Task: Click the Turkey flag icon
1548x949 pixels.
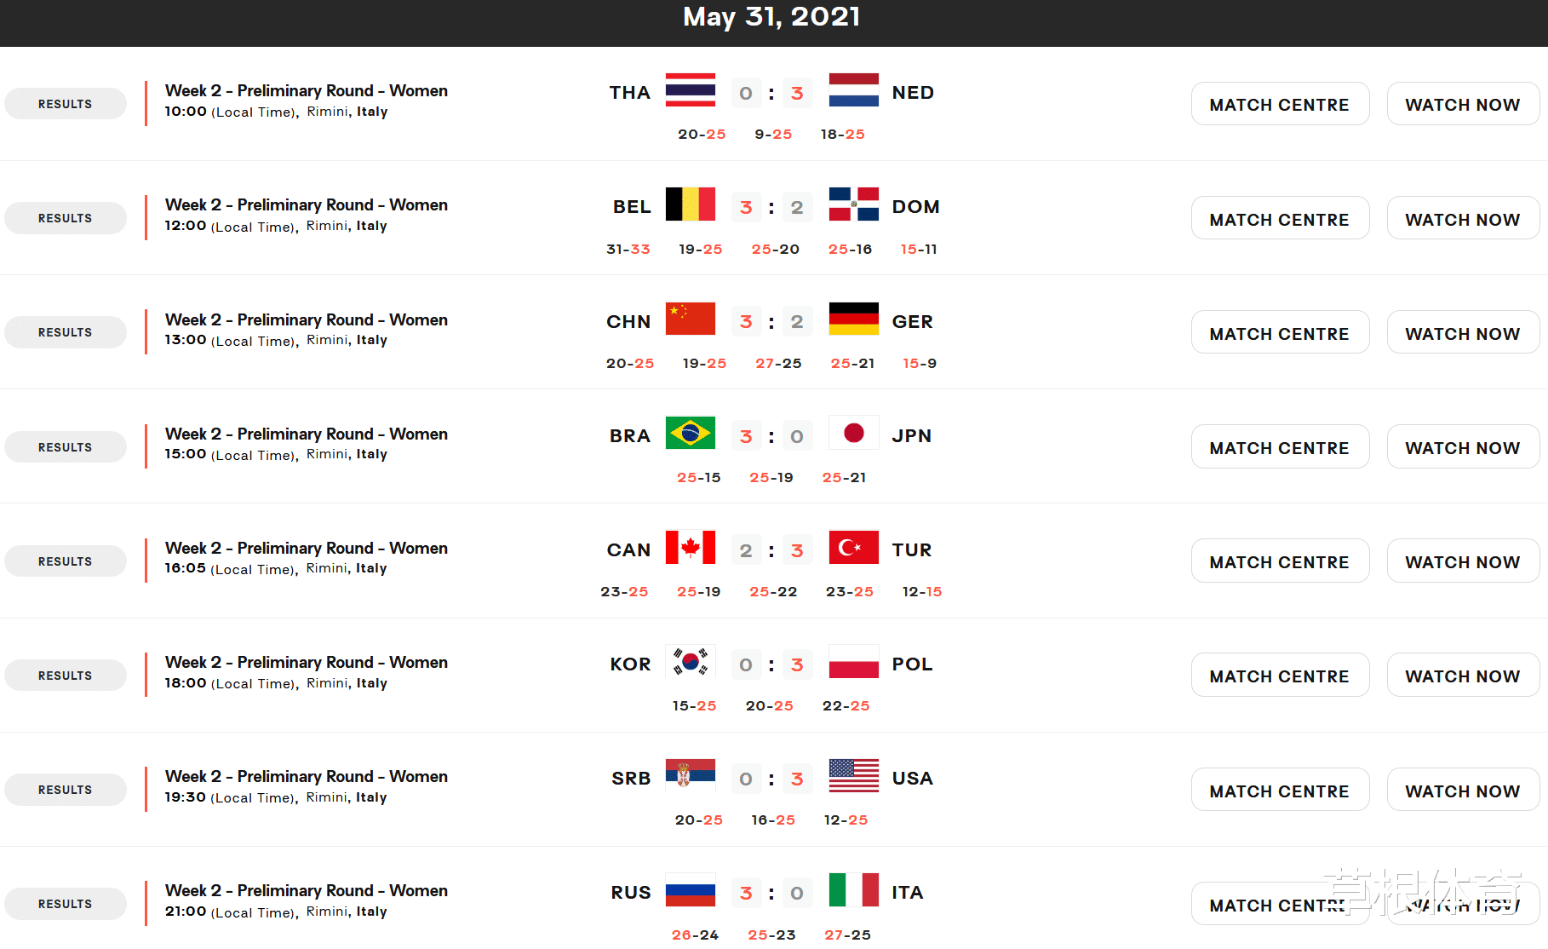Action: click(x=853, y=548)
